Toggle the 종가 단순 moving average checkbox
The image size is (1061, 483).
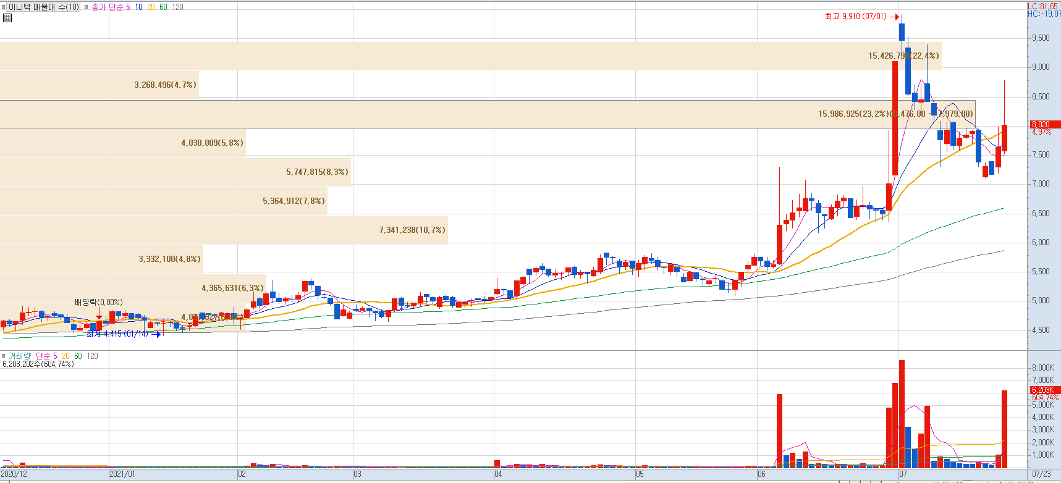click(87, 7)
